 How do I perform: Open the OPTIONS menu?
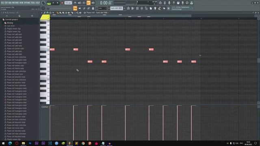click(x=27, y=3)
